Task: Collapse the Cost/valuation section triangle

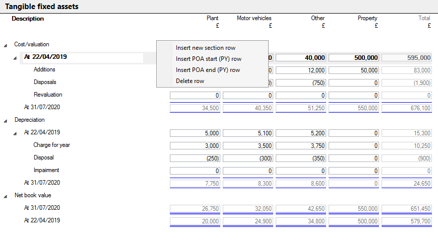Action: 6,45
